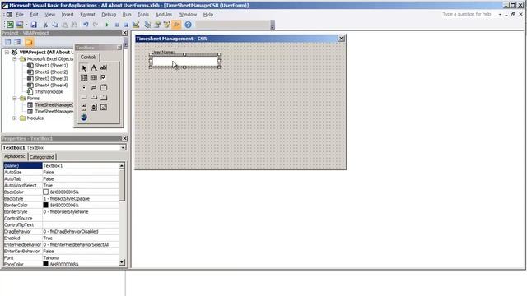Click the Properties list scroll down arrow

coord(122,262)
